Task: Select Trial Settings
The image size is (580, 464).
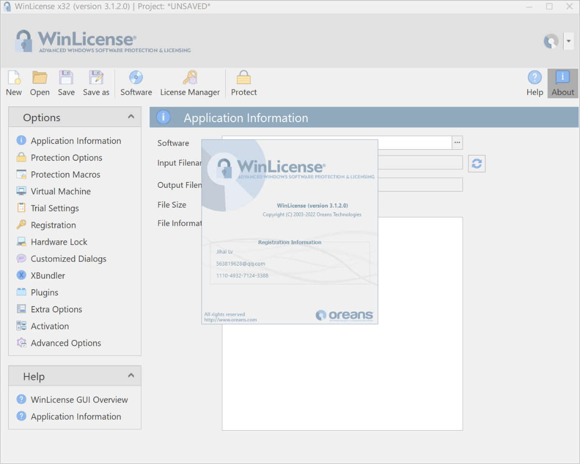Action: 55,209
